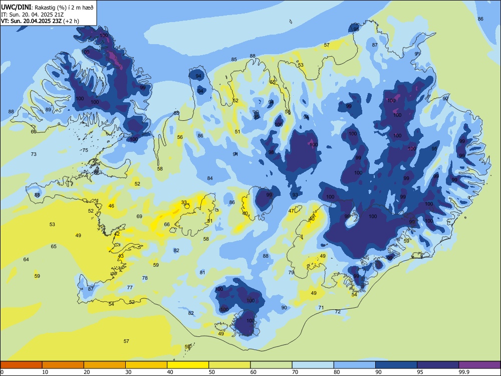Click the humidity value '47' on the map
This screenshot has width=501, height=376.
click(291, 211)
